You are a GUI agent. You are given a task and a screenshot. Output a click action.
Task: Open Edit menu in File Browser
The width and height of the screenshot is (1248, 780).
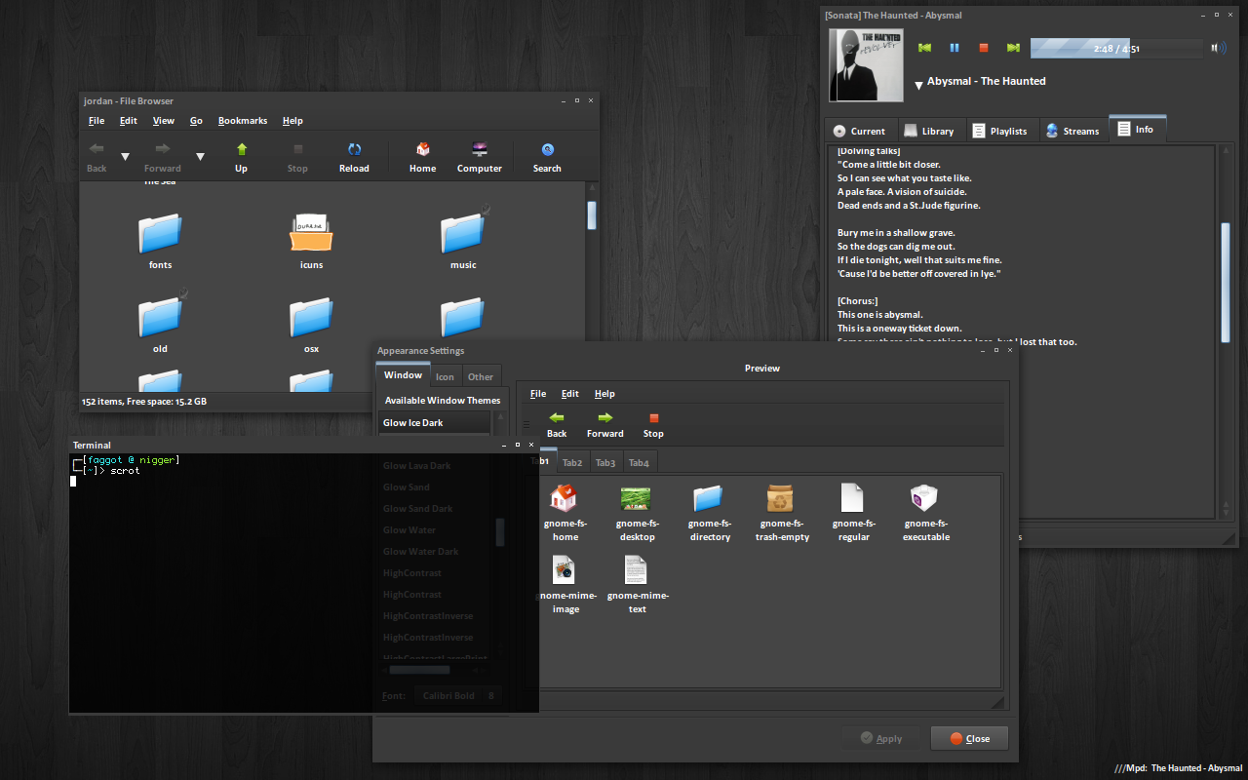(x=129, y=121)
